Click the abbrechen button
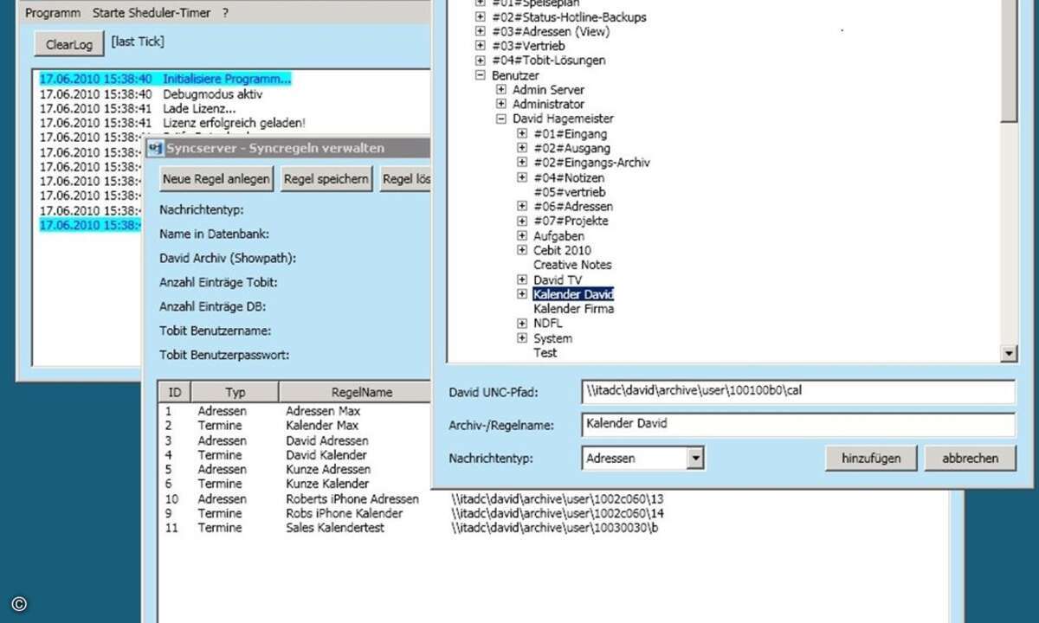The width and height of the screenshot is (1039, 623). [x=970, y=458]
